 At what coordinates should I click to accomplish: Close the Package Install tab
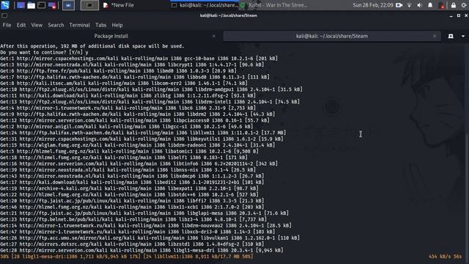tap(213, 36)
